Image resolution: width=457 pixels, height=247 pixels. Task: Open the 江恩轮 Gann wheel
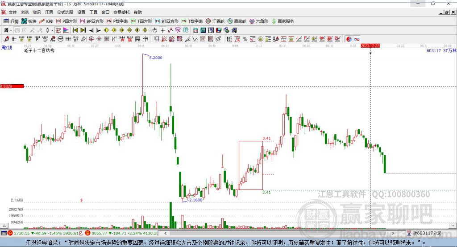click(x=215, y=21)
